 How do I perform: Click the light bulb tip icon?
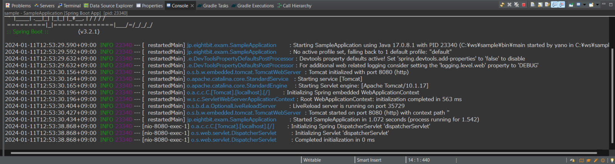612,160
